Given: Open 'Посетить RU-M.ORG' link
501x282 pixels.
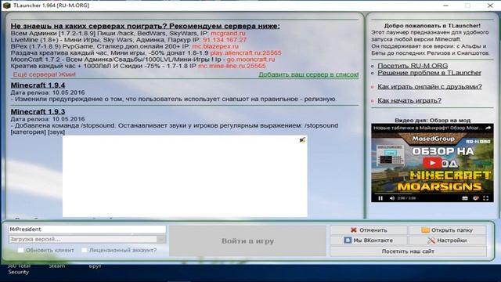Looking at the screenshot, I should tap(413, 66).
